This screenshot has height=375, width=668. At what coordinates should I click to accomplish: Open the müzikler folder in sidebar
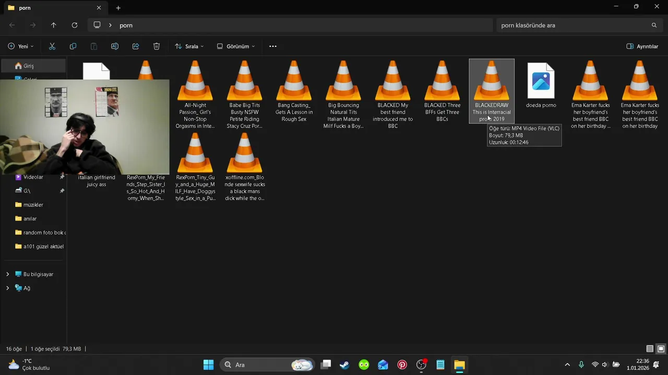(x=34, y=205)
